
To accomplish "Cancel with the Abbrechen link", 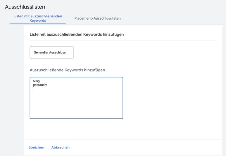I will pos(60,147).
